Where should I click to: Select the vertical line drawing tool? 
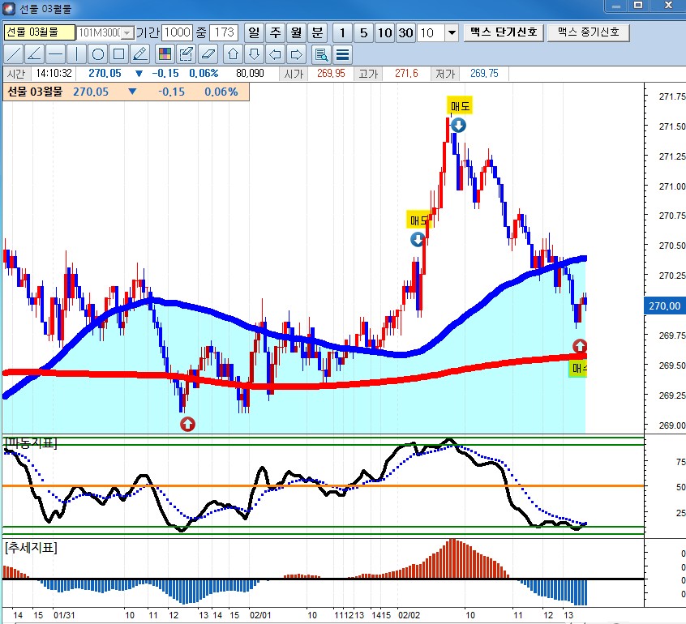[76, 54]
